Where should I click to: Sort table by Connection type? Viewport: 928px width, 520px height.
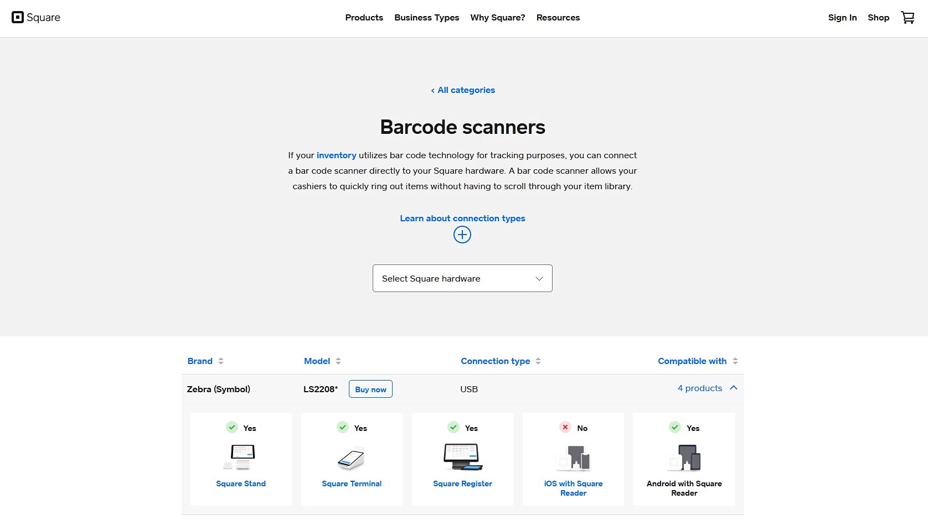[501, 361]
